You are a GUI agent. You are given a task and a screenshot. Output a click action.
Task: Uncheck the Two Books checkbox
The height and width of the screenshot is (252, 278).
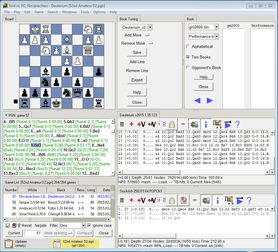point(188,57)
